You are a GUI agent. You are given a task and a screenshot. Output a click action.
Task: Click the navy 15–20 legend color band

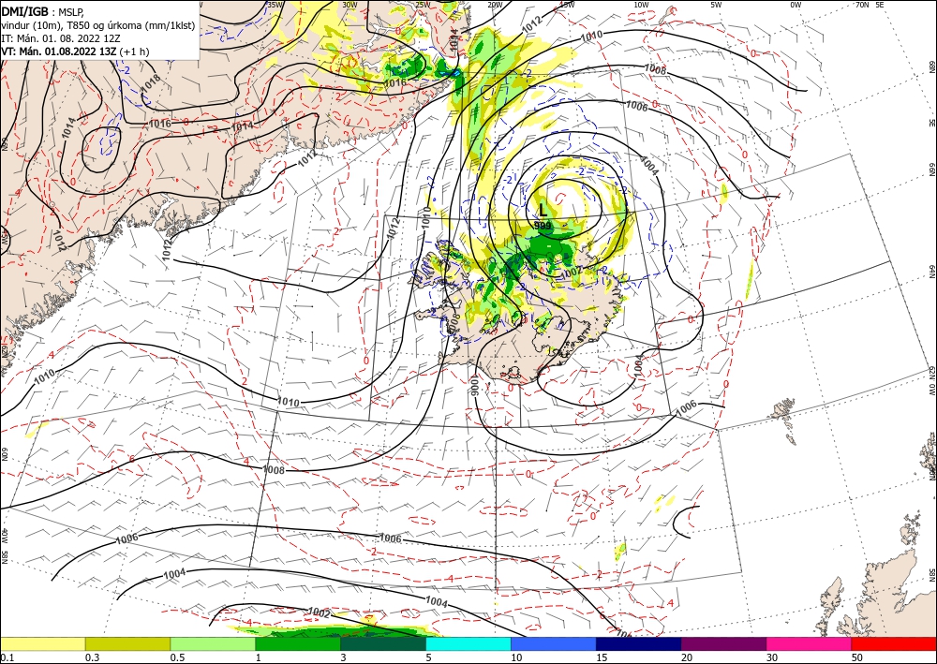click(x=639, y=643)
